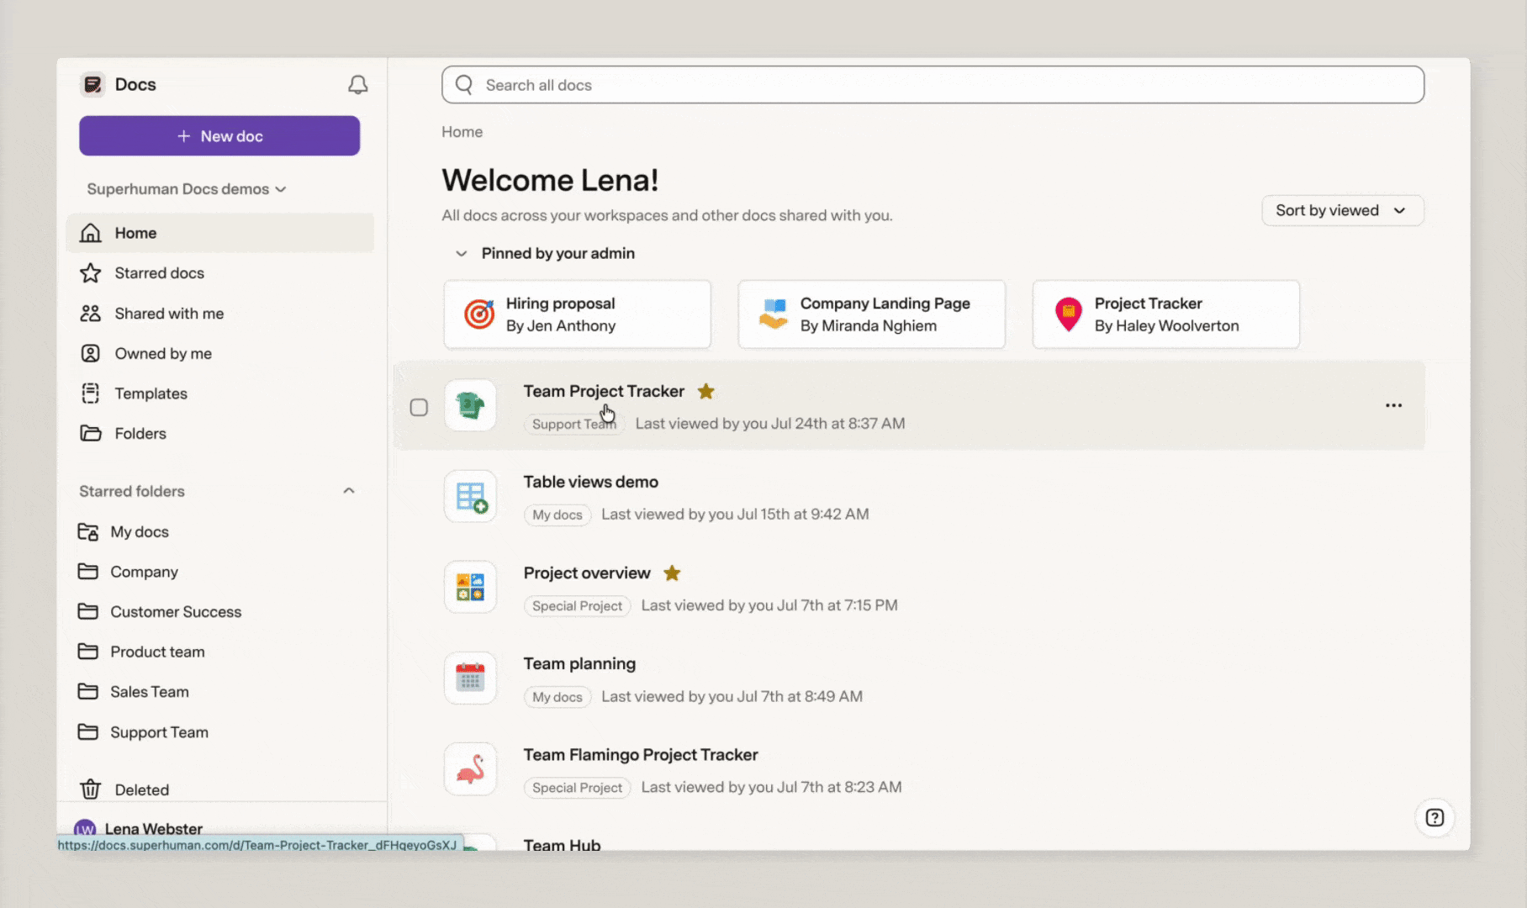Screen dimensions: 1527x908
Task: Collapse the Starred folders section
Action: pyautogui.click(x=349, y=491)
